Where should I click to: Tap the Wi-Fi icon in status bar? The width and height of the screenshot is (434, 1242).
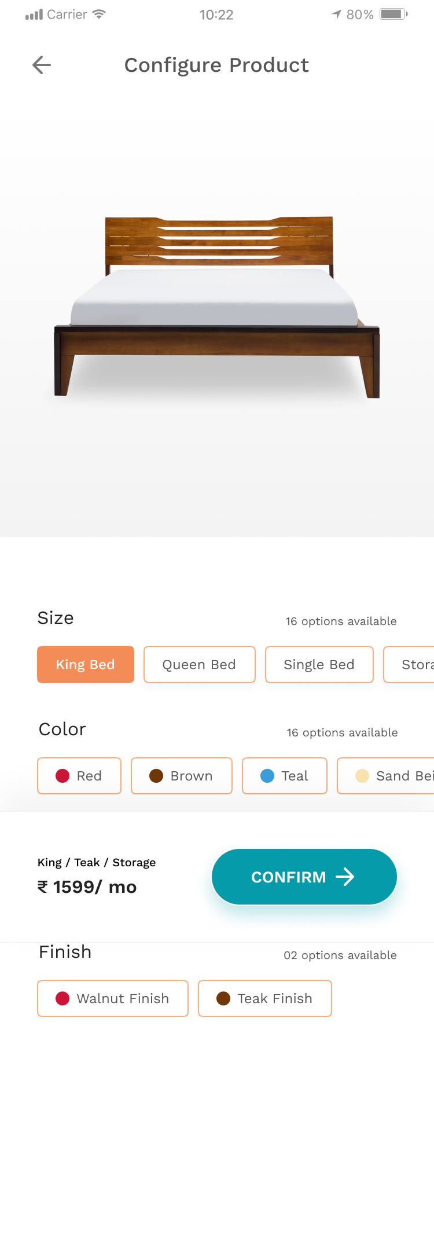tap(99, 14)
